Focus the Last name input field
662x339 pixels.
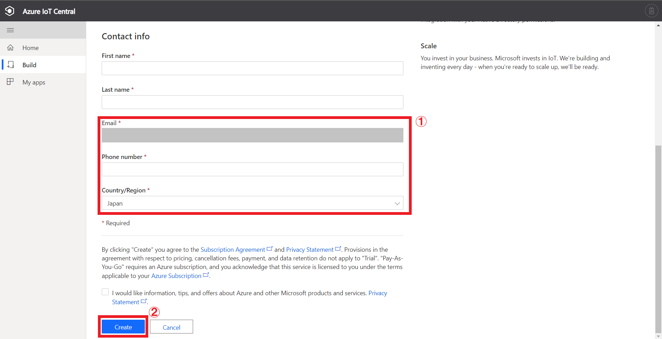coord(252,102)
